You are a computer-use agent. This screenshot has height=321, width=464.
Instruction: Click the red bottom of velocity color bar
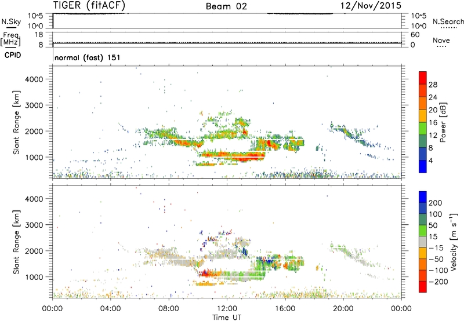coord(423,287)
